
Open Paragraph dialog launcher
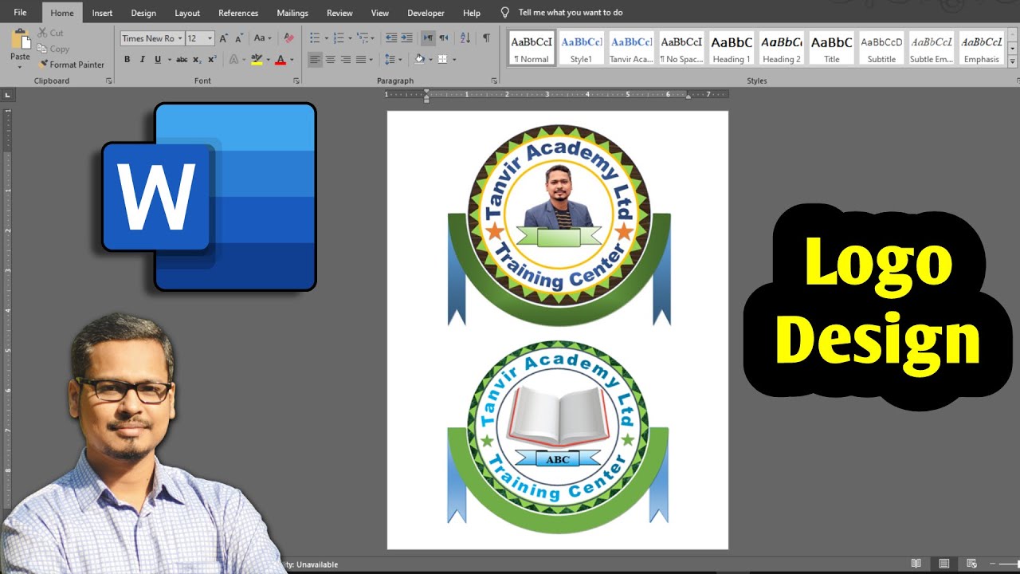point(494,81)
